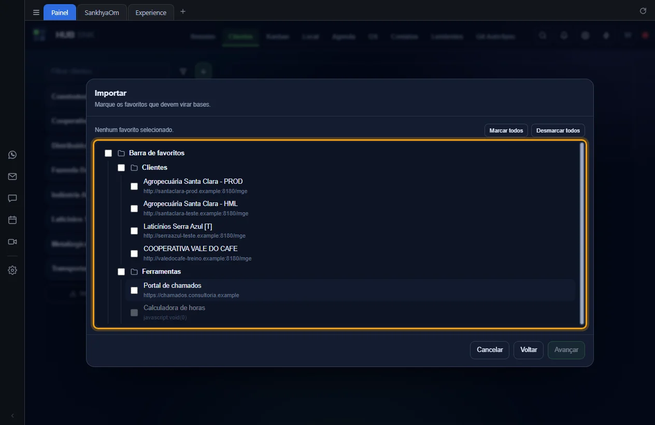
Task: Open the video camera sidebar icon
Action: pos(12,242)
